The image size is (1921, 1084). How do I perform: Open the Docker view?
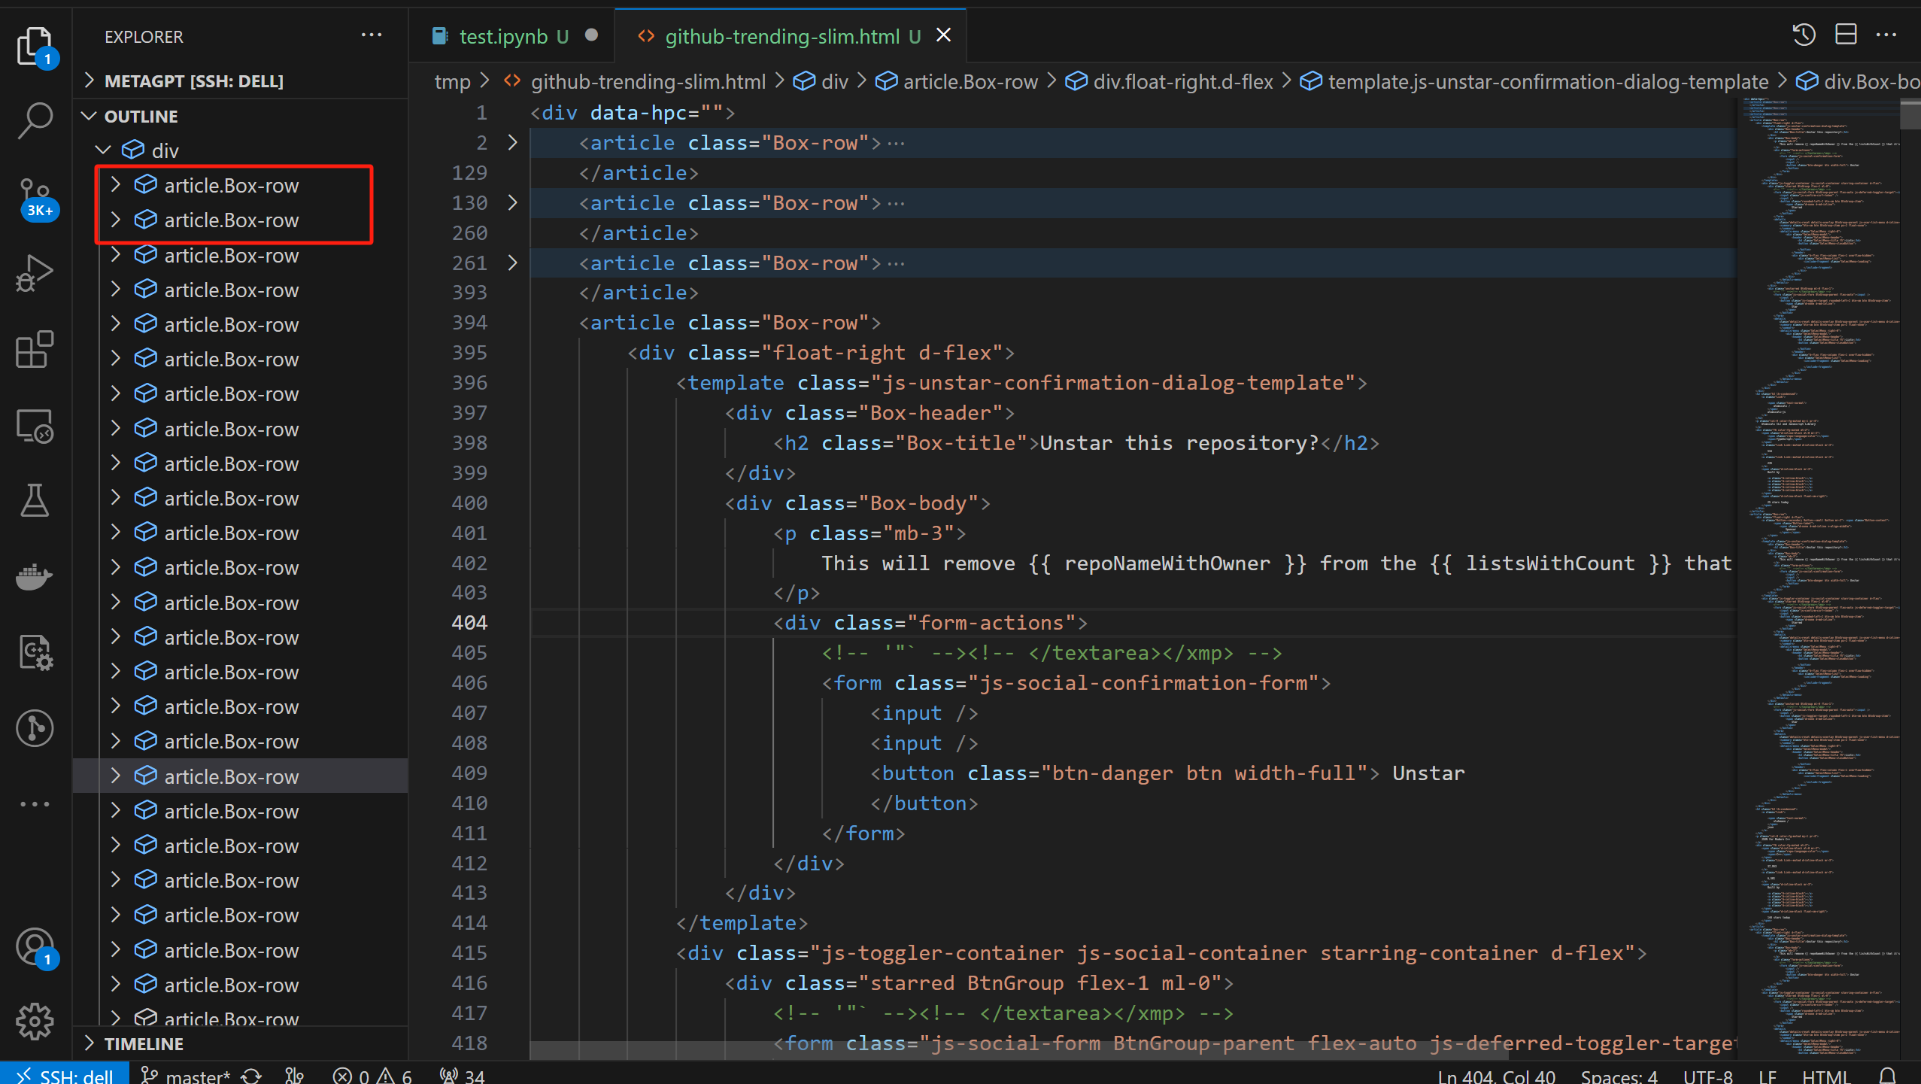(x=35, y=577)
